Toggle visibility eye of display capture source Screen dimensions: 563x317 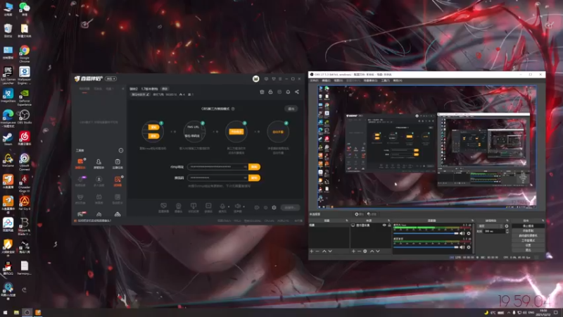click(384, 225)
